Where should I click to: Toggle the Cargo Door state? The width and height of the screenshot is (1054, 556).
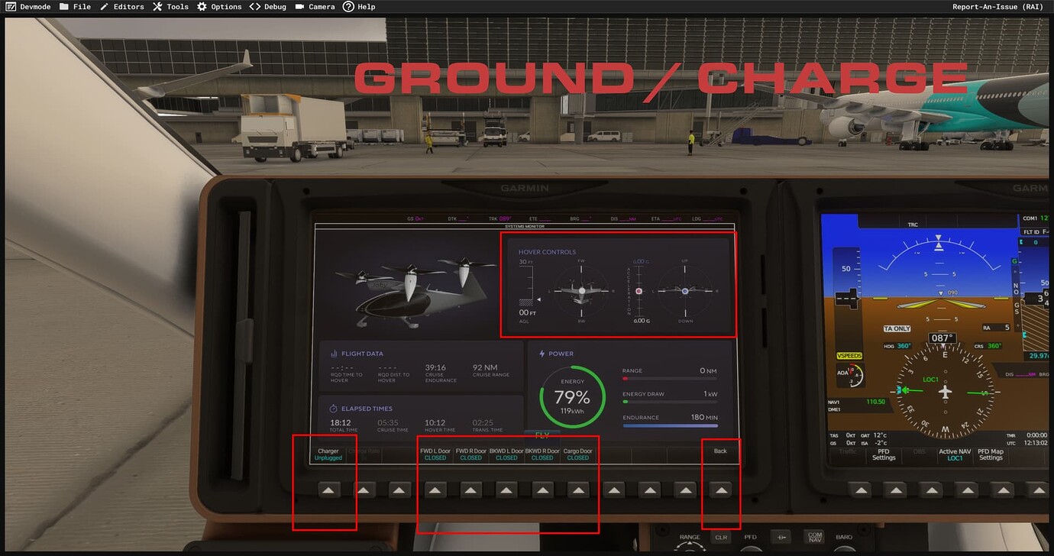577,490
